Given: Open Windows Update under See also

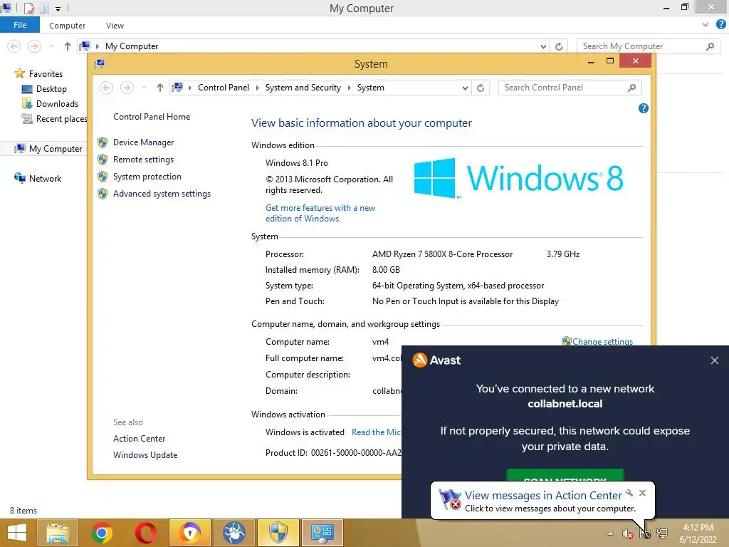Looking at the screenshot, I should click(145, 455).
